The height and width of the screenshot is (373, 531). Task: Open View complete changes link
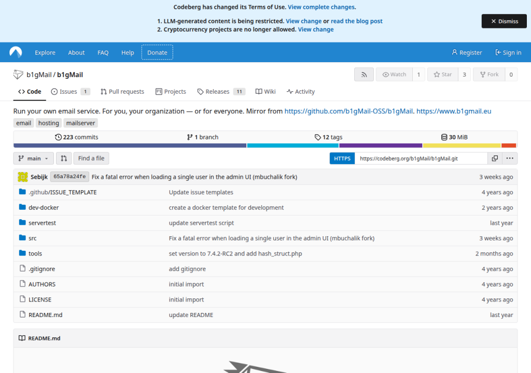[321, 7]
